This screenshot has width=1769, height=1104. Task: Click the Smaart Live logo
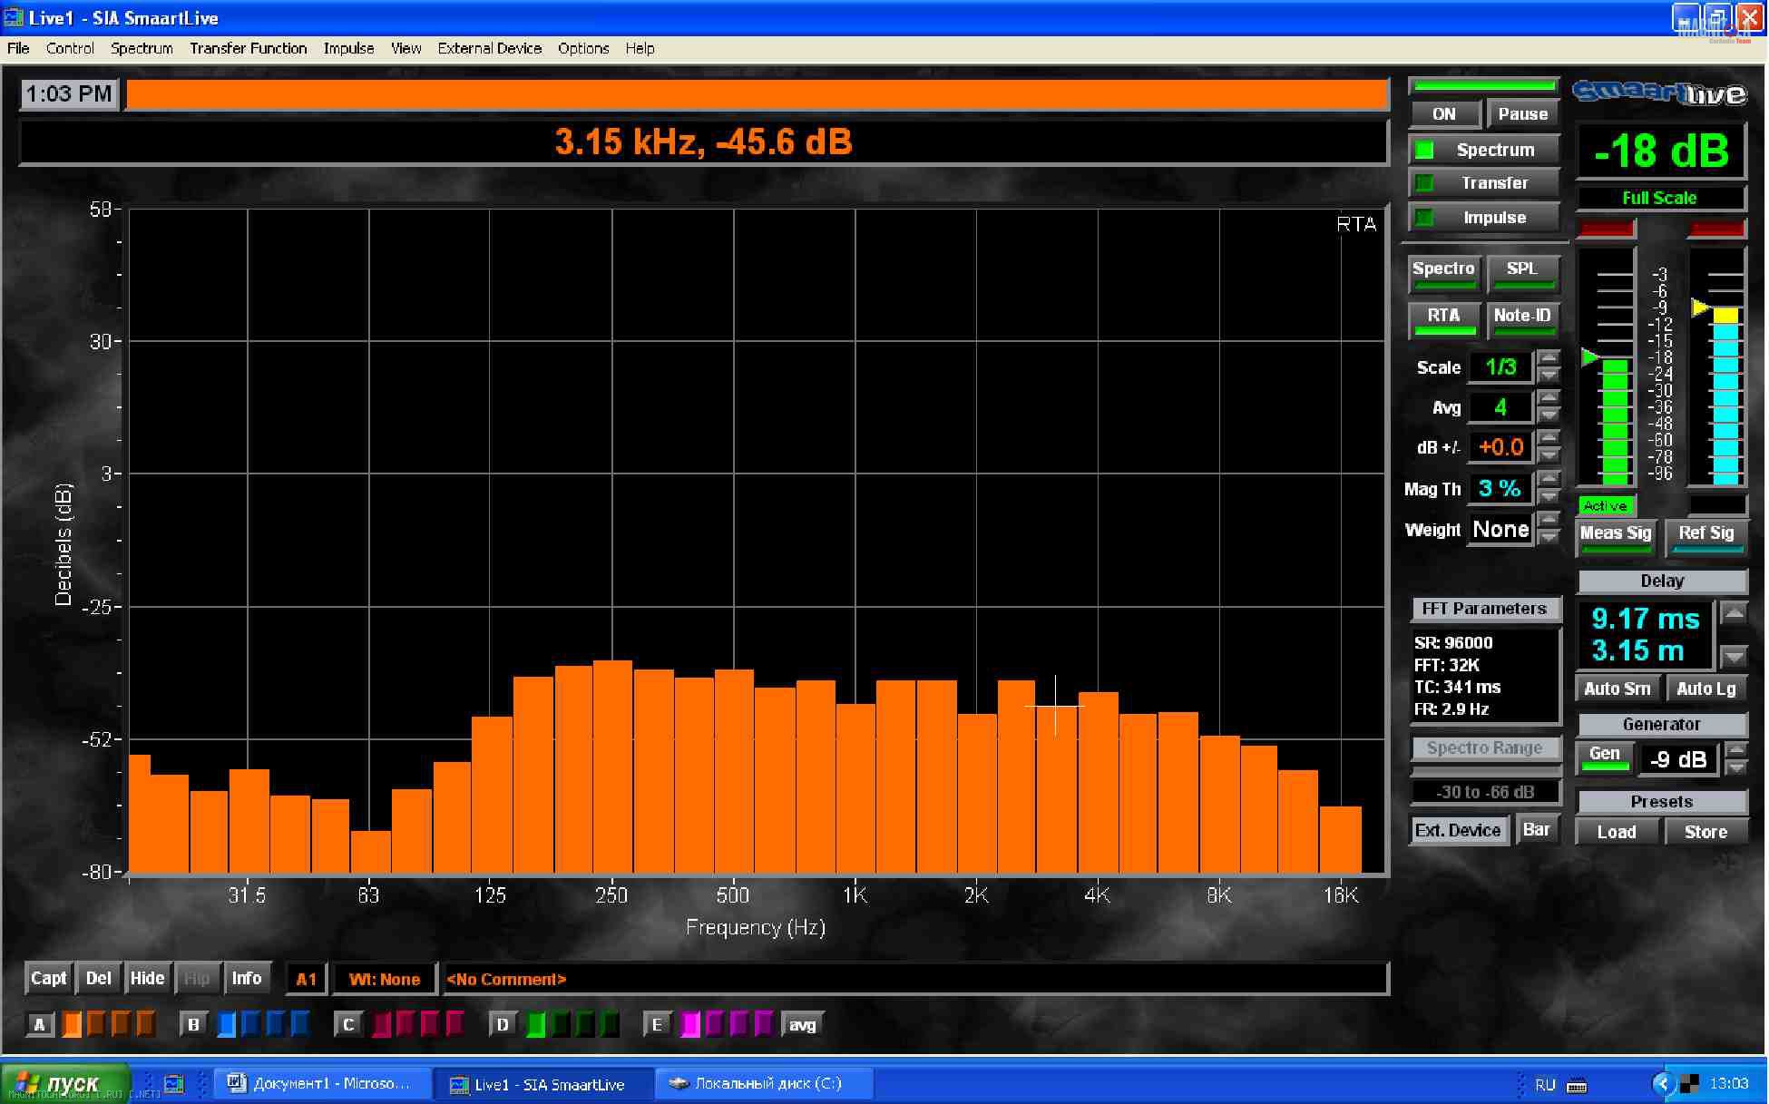point(1659,93)
